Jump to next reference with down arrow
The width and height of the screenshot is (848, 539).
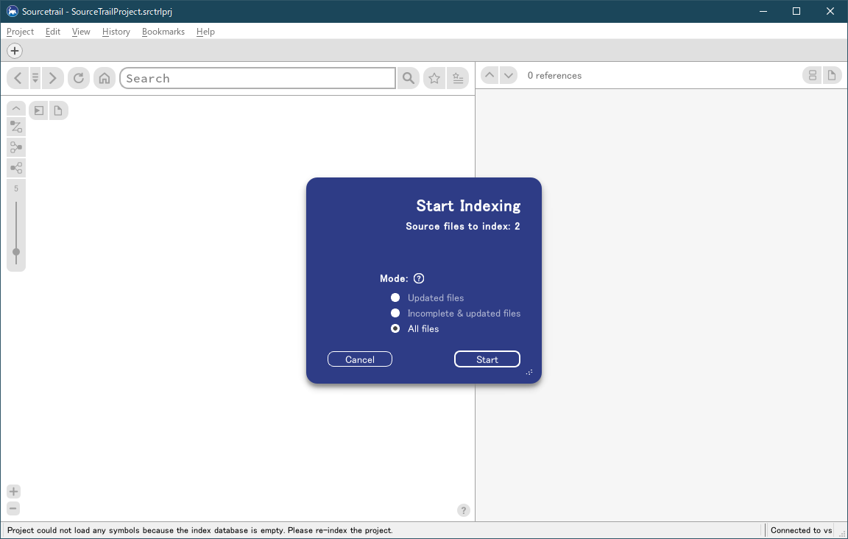(x=509, y=75)
